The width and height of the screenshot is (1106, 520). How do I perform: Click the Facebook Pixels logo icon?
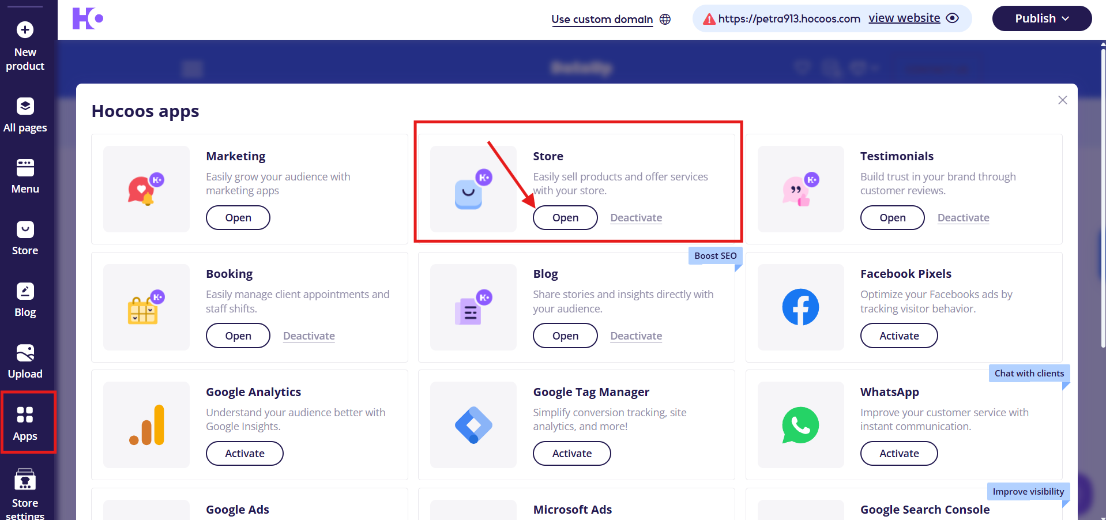click(x=800, y=307)
